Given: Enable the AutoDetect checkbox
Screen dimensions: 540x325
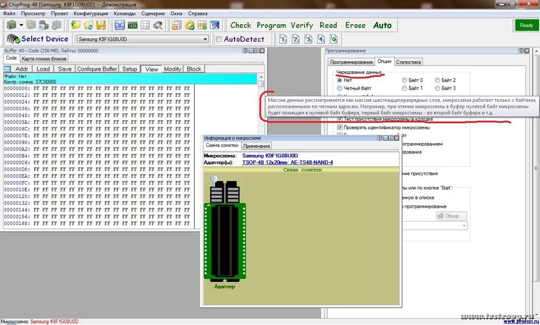Looking at the screenshot, I should click(219, 39).
